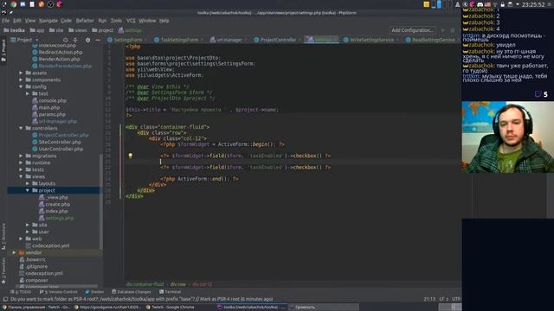Open the Version Control tool window
Viewport: 554px width, 311px height.
tap(58, 292)
